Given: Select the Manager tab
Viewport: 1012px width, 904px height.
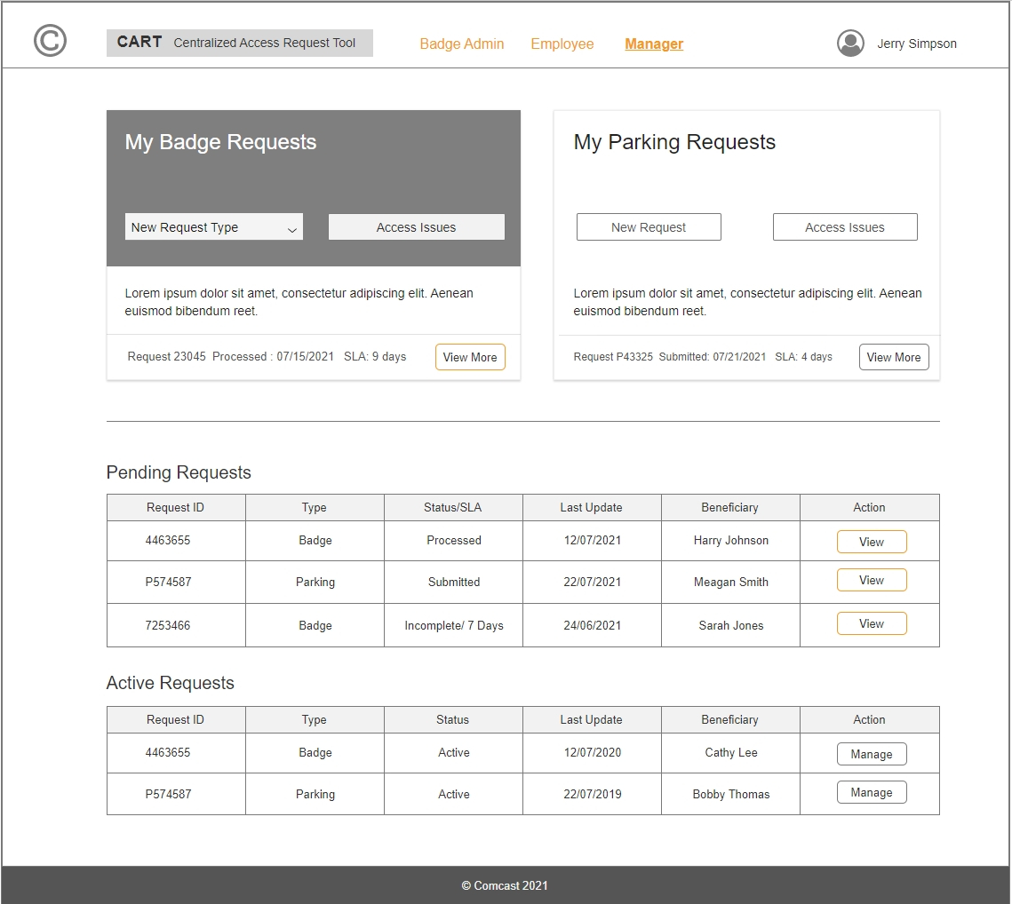Looking at the screenshot, I should pyautogui.click(x=653, y=44).
